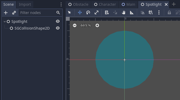The image size is (180, 100).
Task: Toggle grid snapping
Action: [x=151, y=12]
